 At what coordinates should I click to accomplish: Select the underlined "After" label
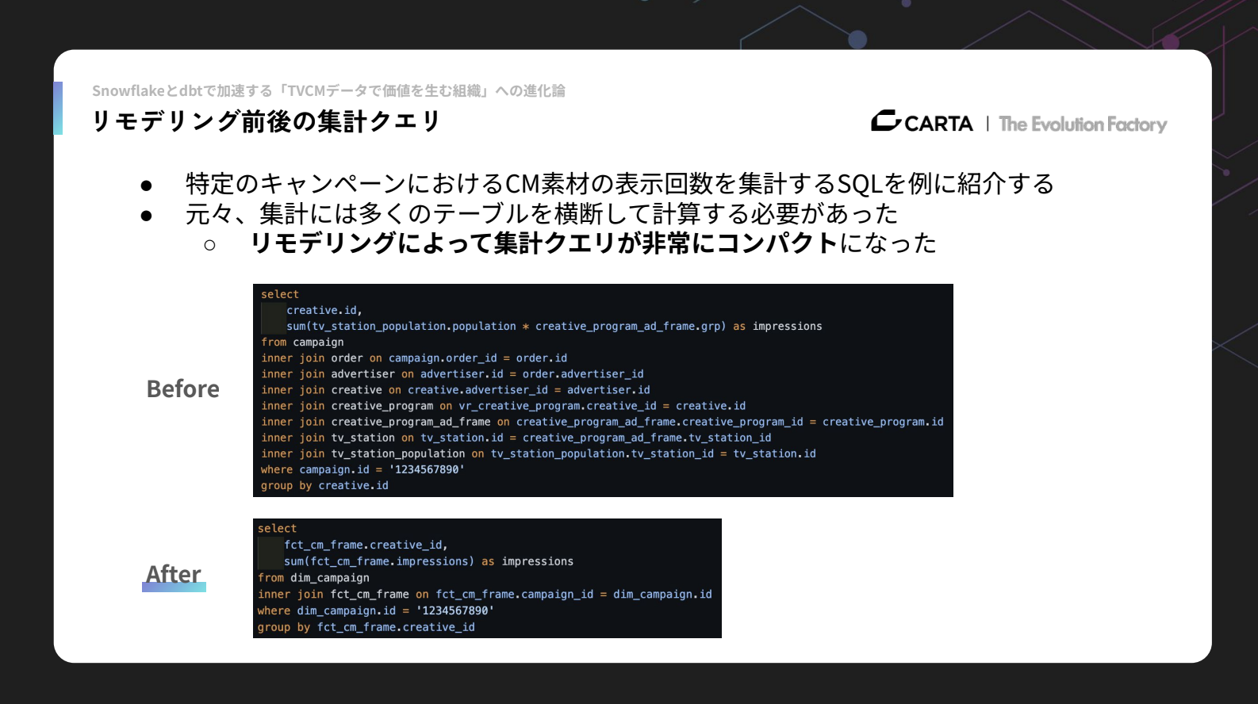pos(173,573)
